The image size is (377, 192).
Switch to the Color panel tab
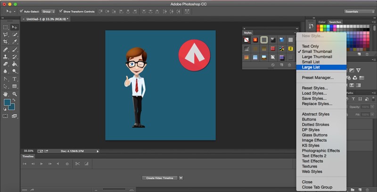pyautogui.click(x=322, y=22)
